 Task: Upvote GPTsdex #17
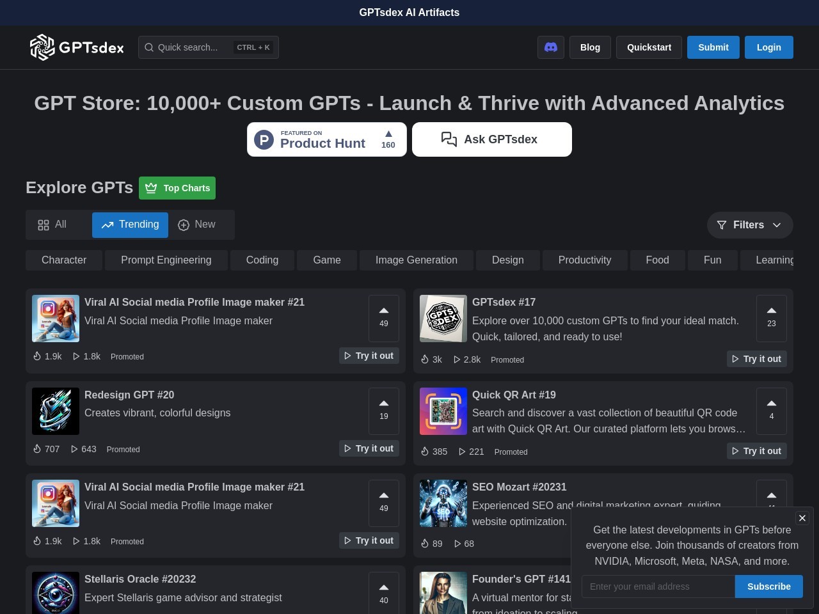coord(772,319)
